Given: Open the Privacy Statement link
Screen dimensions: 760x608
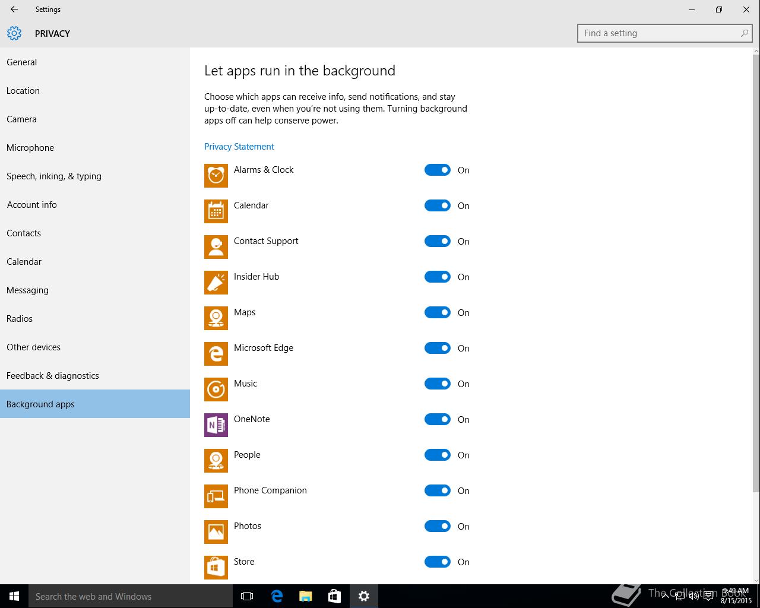Looking at the screenshot, I should [x=239, y=147].
